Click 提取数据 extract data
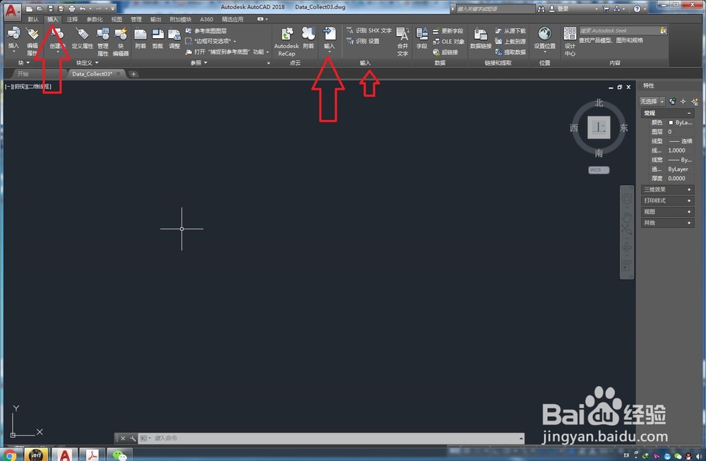This screenshot has height=461, width=706. pyautogui.click(x=510, y=52)
